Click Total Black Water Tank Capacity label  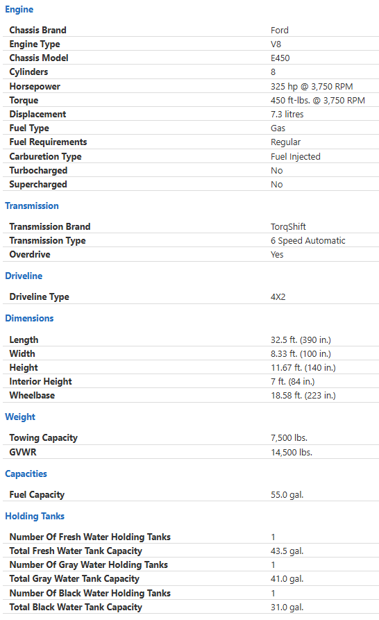[x=76, y=608]
